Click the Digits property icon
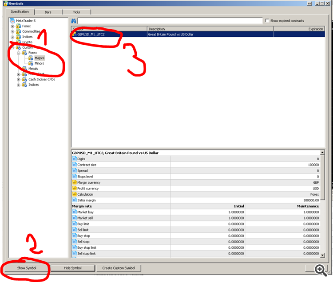 [74, 159]
